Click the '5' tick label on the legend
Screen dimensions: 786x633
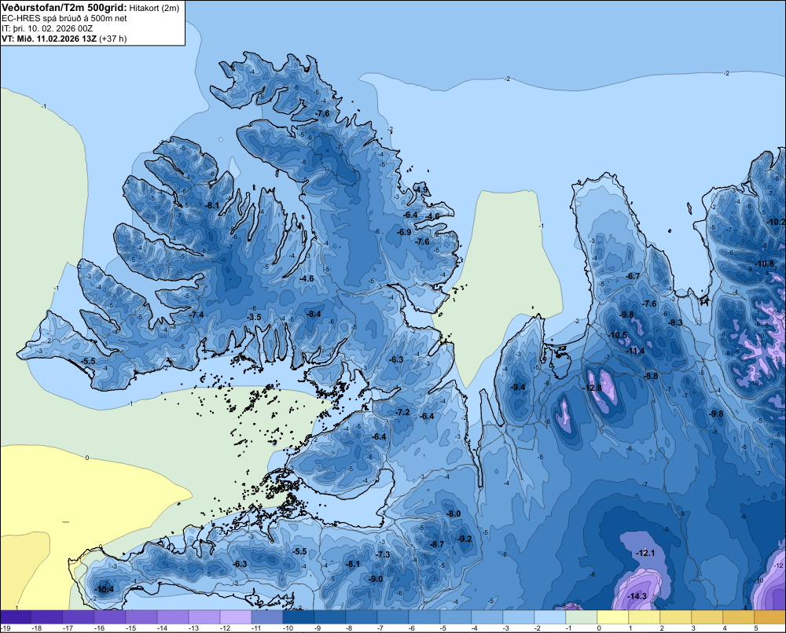click(x=755, y=628)
